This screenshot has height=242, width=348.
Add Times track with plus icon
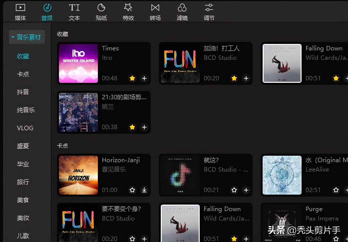[x=144, y=78]
